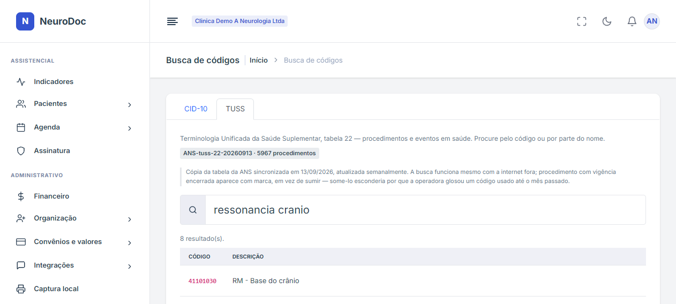Click the Integrações chat icon
Image resolution: width=676 pixels, height=304 pixels.
coord(21,265)
